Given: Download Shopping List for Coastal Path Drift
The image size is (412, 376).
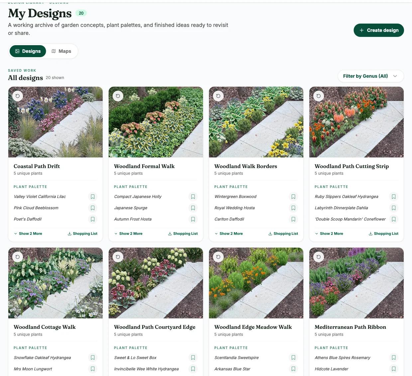Looking at the screenshot, I should click(x=82, y=234).
